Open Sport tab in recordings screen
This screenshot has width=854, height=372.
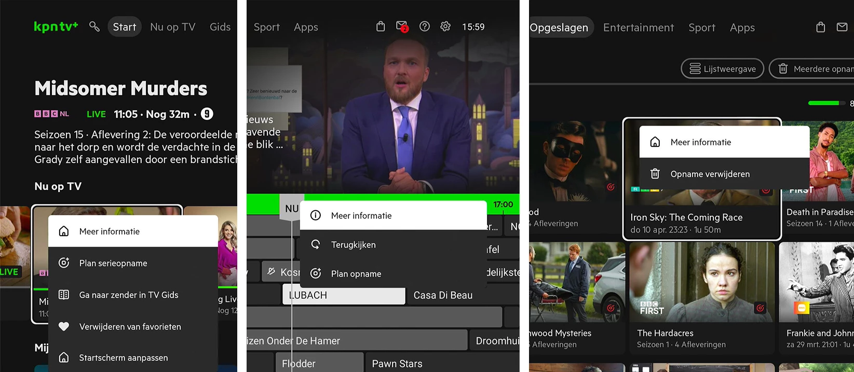(x=702, y=27)
